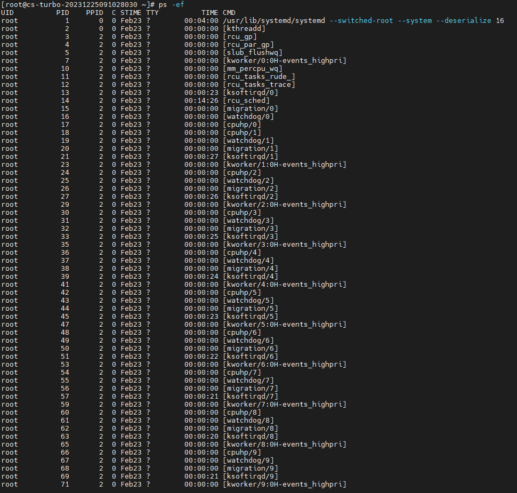The height and width of the screenshot is (493, 517).
Task: Click the [slub_flushwq] process entry
Action: pyautogui.click(x=250, y=52)
